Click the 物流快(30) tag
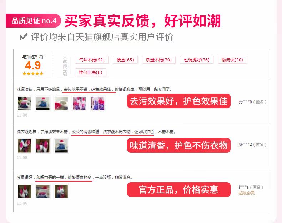 232,60
